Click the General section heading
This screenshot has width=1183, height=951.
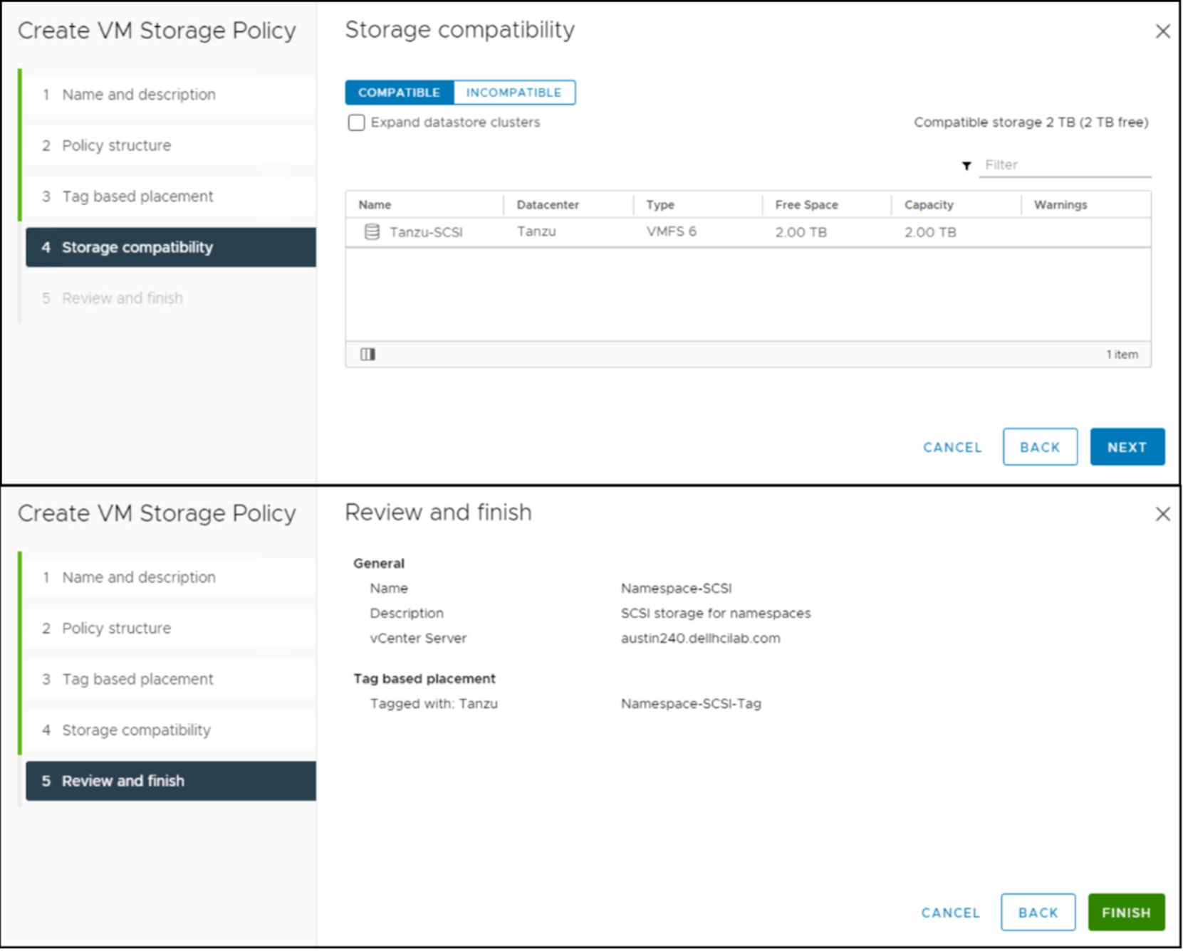point(378,564)
